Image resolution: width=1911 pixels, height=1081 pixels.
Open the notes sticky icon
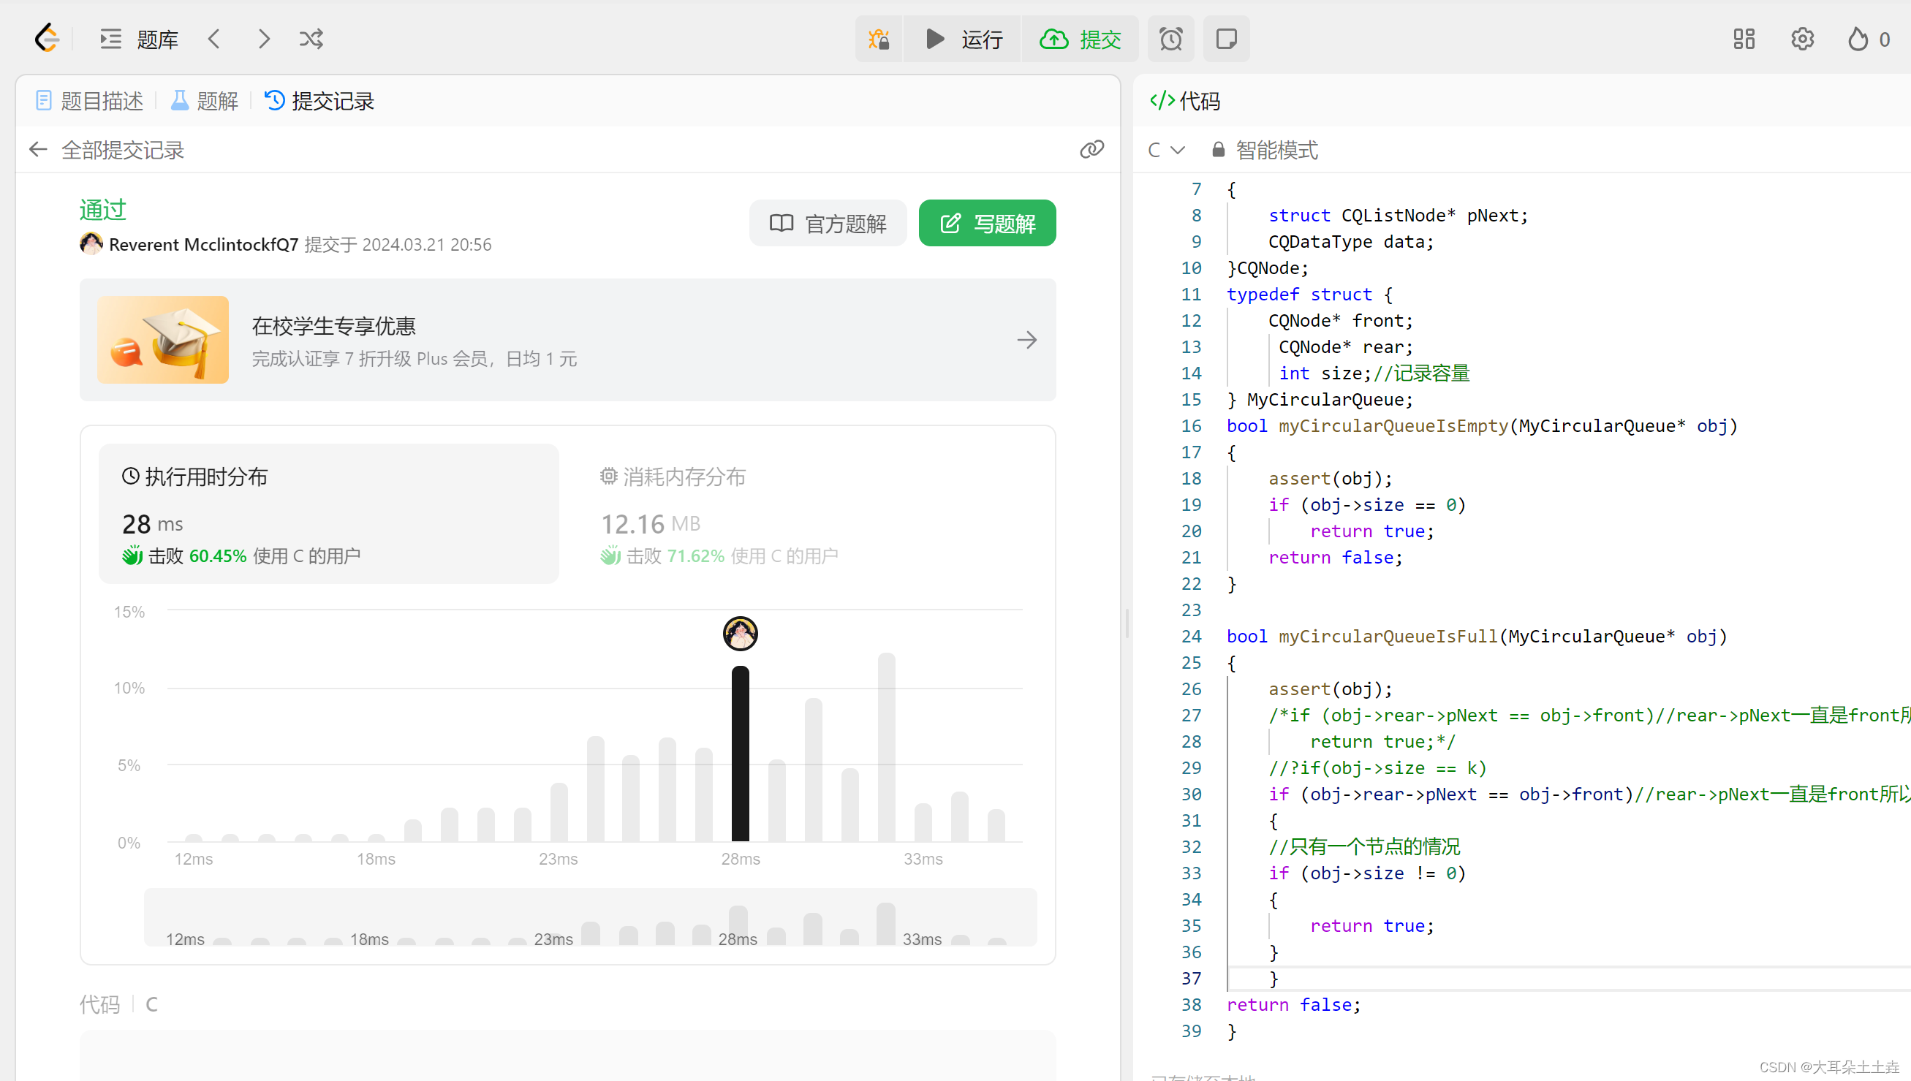click(1226, 39)
